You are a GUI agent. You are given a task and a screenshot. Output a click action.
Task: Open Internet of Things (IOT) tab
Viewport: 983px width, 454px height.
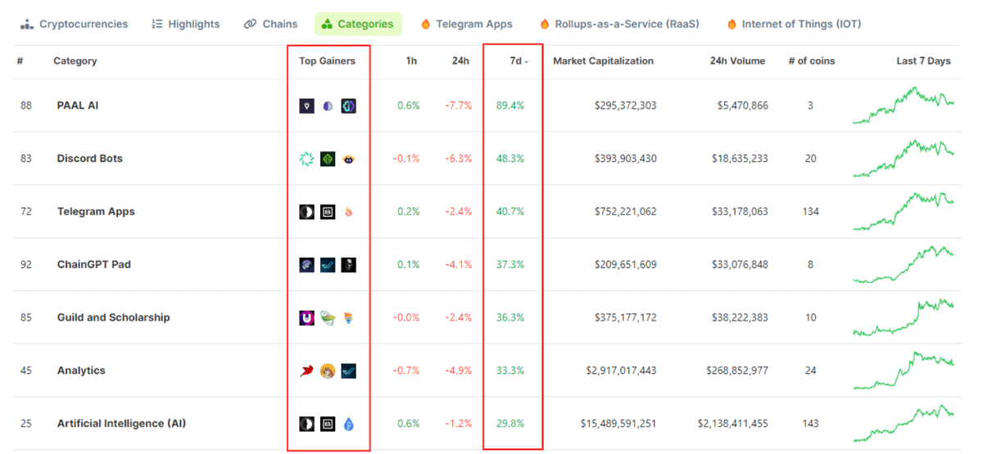[794, 24]
